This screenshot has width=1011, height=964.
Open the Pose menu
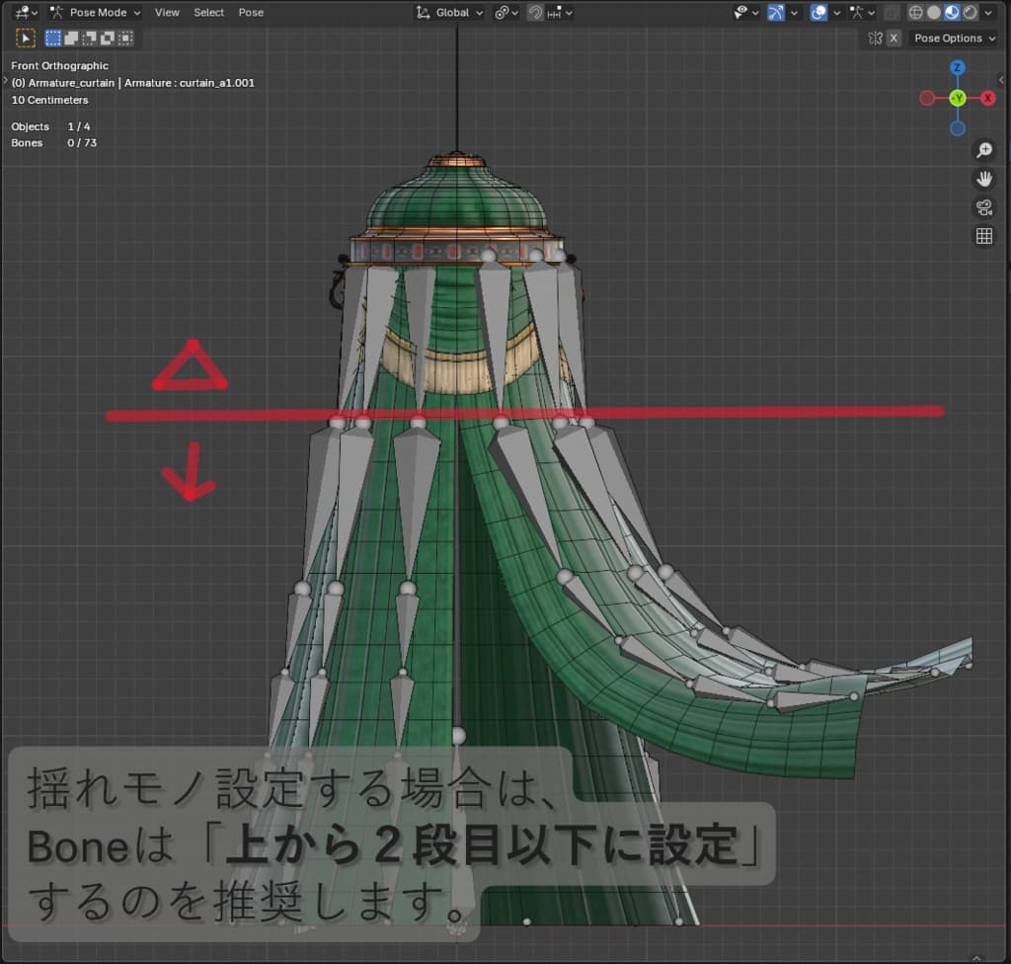click(x=251, y=12)
